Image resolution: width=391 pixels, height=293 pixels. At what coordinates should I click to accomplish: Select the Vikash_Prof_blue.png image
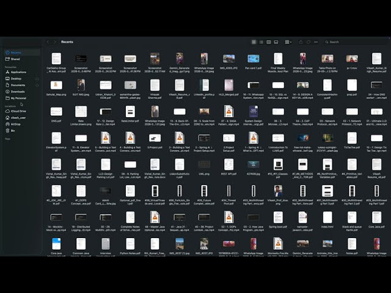coord(278,195)
